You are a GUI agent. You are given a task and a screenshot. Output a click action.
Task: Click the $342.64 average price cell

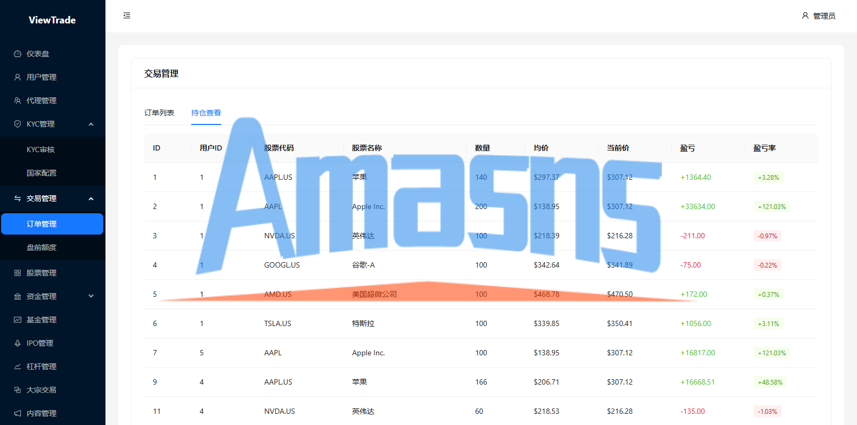546,265
